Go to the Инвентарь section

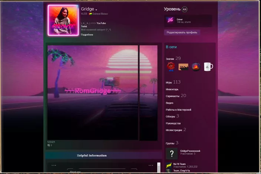click(x=172, y=89)
